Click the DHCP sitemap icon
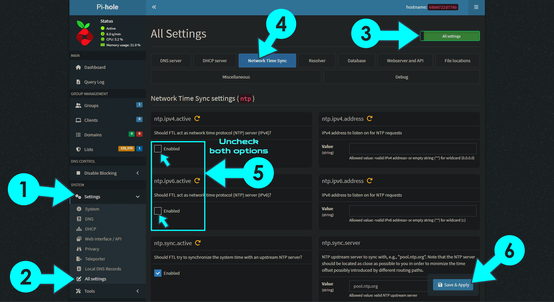554x302 pixels. [79, 229]
